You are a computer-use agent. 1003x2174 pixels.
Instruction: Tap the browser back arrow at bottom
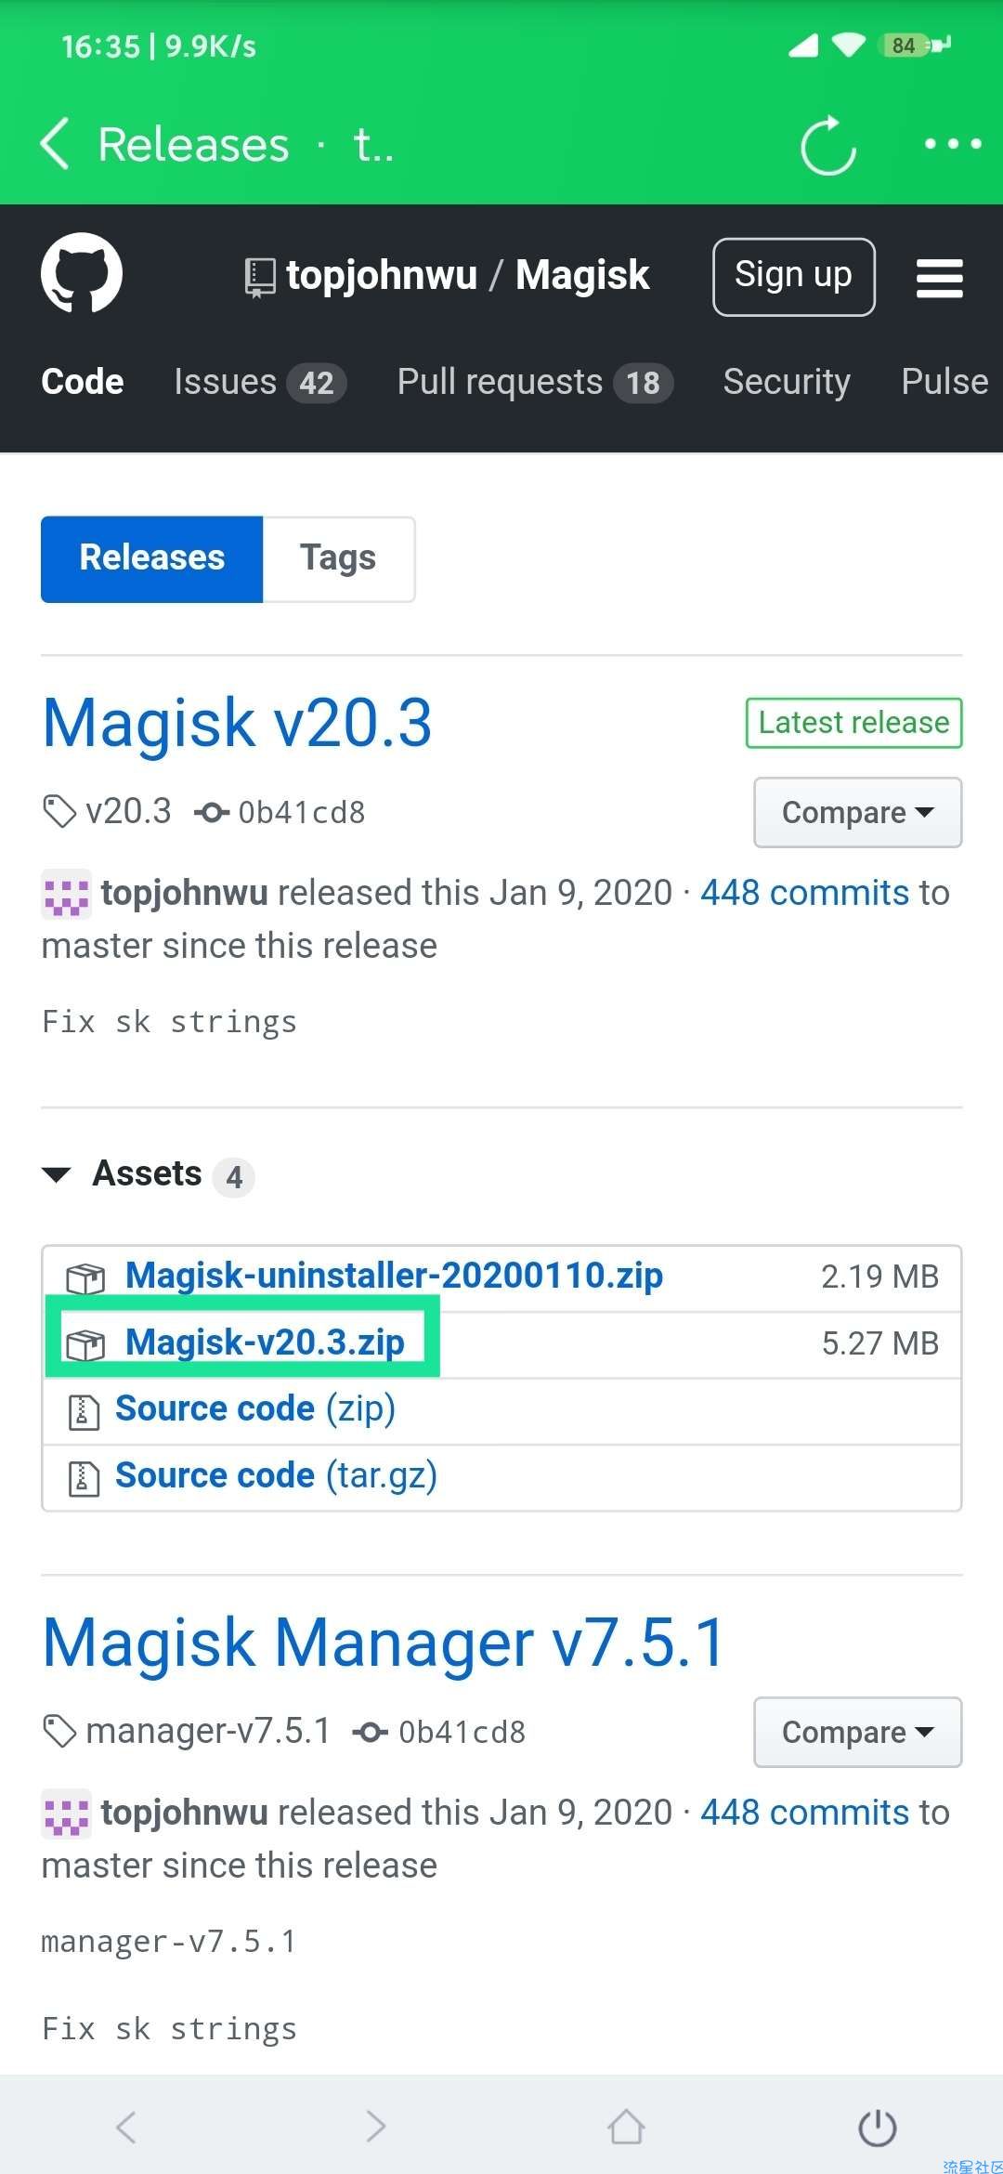[x=126, y=2126]
